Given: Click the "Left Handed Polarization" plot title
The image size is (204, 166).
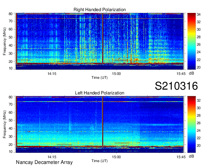Looking at the screenshot, I should click(100, 93).
